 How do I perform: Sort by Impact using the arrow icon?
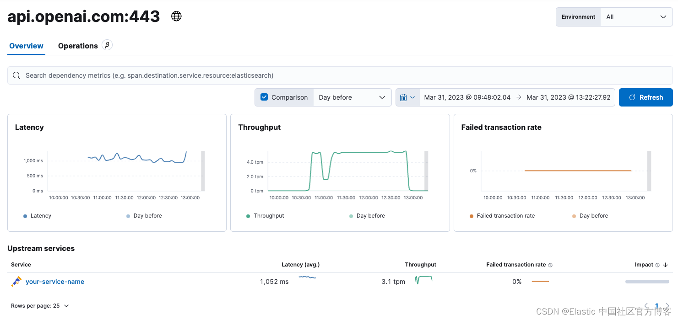[666, 265]
